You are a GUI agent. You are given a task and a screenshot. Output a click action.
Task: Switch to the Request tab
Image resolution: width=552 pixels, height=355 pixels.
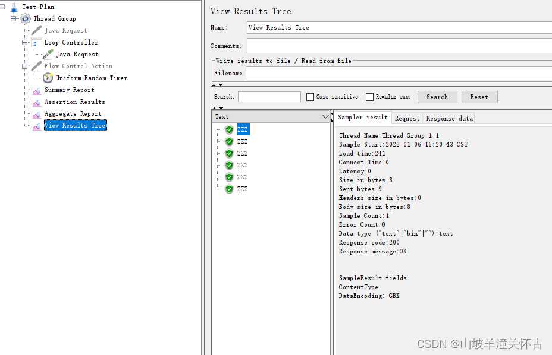tap(407, 119)
